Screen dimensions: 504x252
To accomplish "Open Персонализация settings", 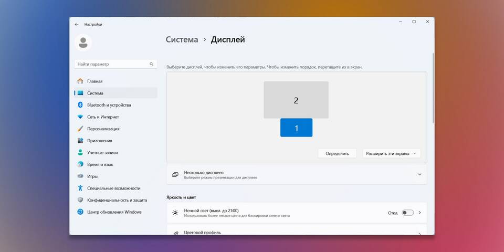I will pos(115,129).
